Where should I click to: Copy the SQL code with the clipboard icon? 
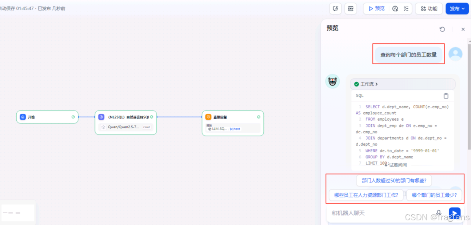coord(446,96)
